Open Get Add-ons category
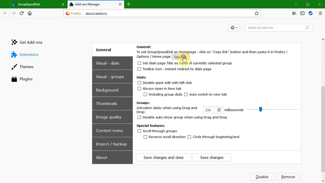 [27, 42]
